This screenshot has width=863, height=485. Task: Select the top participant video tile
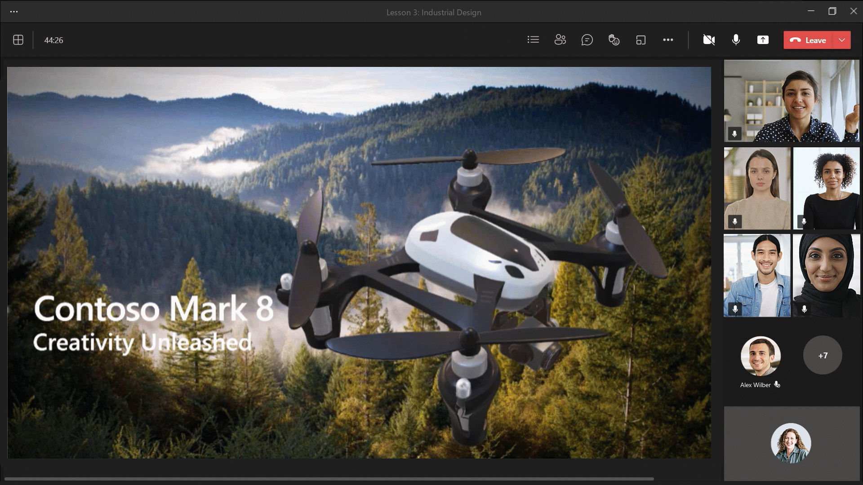(x=792, y=101)
